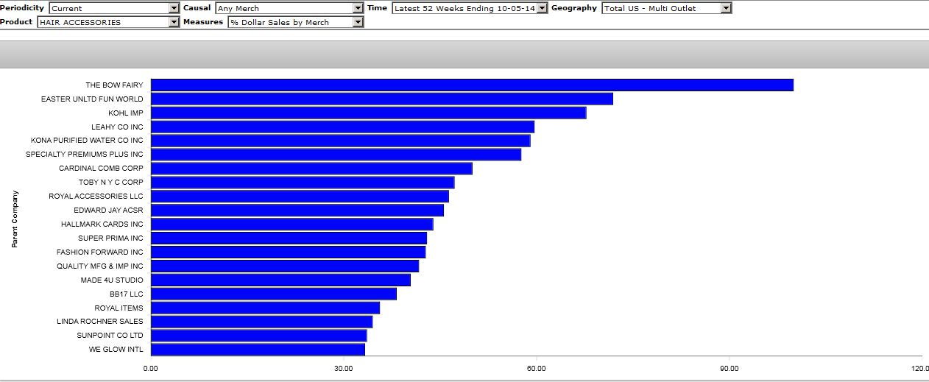Click the KONA PURIFIED WATER CO INC label

point(87,141)
